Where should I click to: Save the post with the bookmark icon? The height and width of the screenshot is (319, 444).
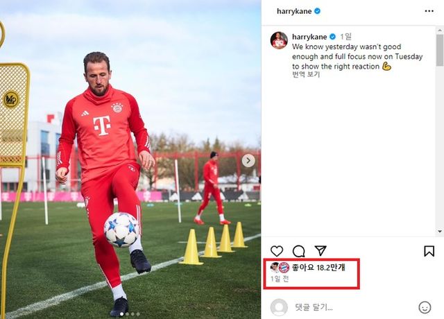(x=429, y=251)
